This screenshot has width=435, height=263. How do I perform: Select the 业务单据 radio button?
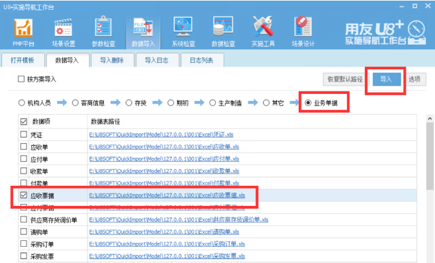click(308, 103)
